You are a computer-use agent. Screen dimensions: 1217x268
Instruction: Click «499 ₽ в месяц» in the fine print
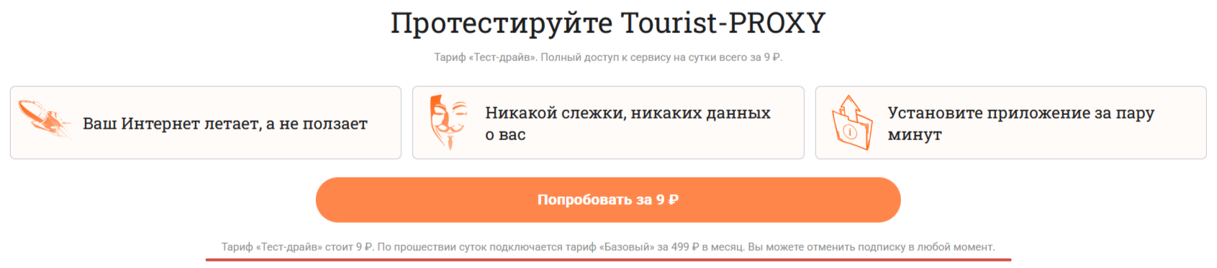pos(707,247)
